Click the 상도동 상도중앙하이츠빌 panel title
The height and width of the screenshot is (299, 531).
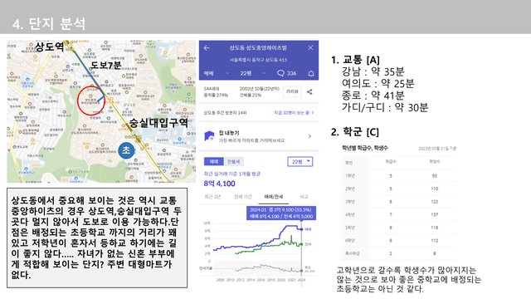tap(258, 48)
